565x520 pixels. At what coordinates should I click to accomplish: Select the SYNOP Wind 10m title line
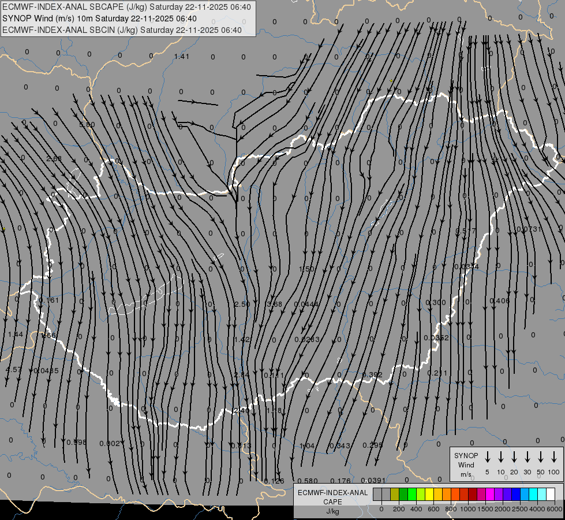click(x=99, y=18)
